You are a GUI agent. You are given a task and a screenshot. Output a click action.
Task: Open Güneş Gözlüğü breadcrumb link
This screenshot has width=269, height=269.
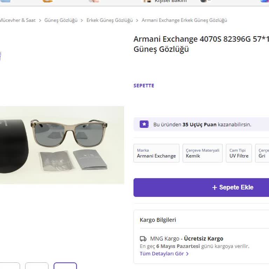61,20
